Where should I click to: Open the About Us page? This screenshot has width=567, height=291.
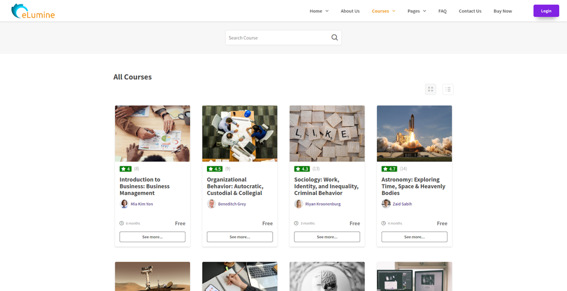click(x=350, y=11)
